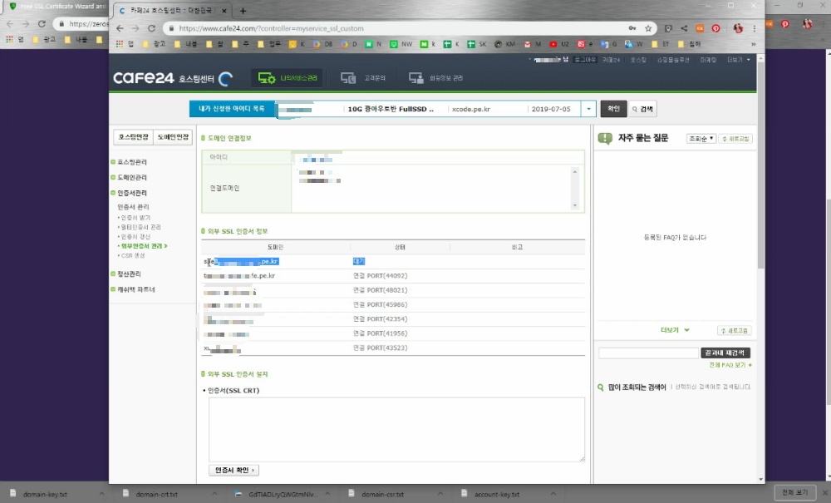Open domain-csr.txt download item
This screenshot has width=831, height=503.
(x=382, y=494)
